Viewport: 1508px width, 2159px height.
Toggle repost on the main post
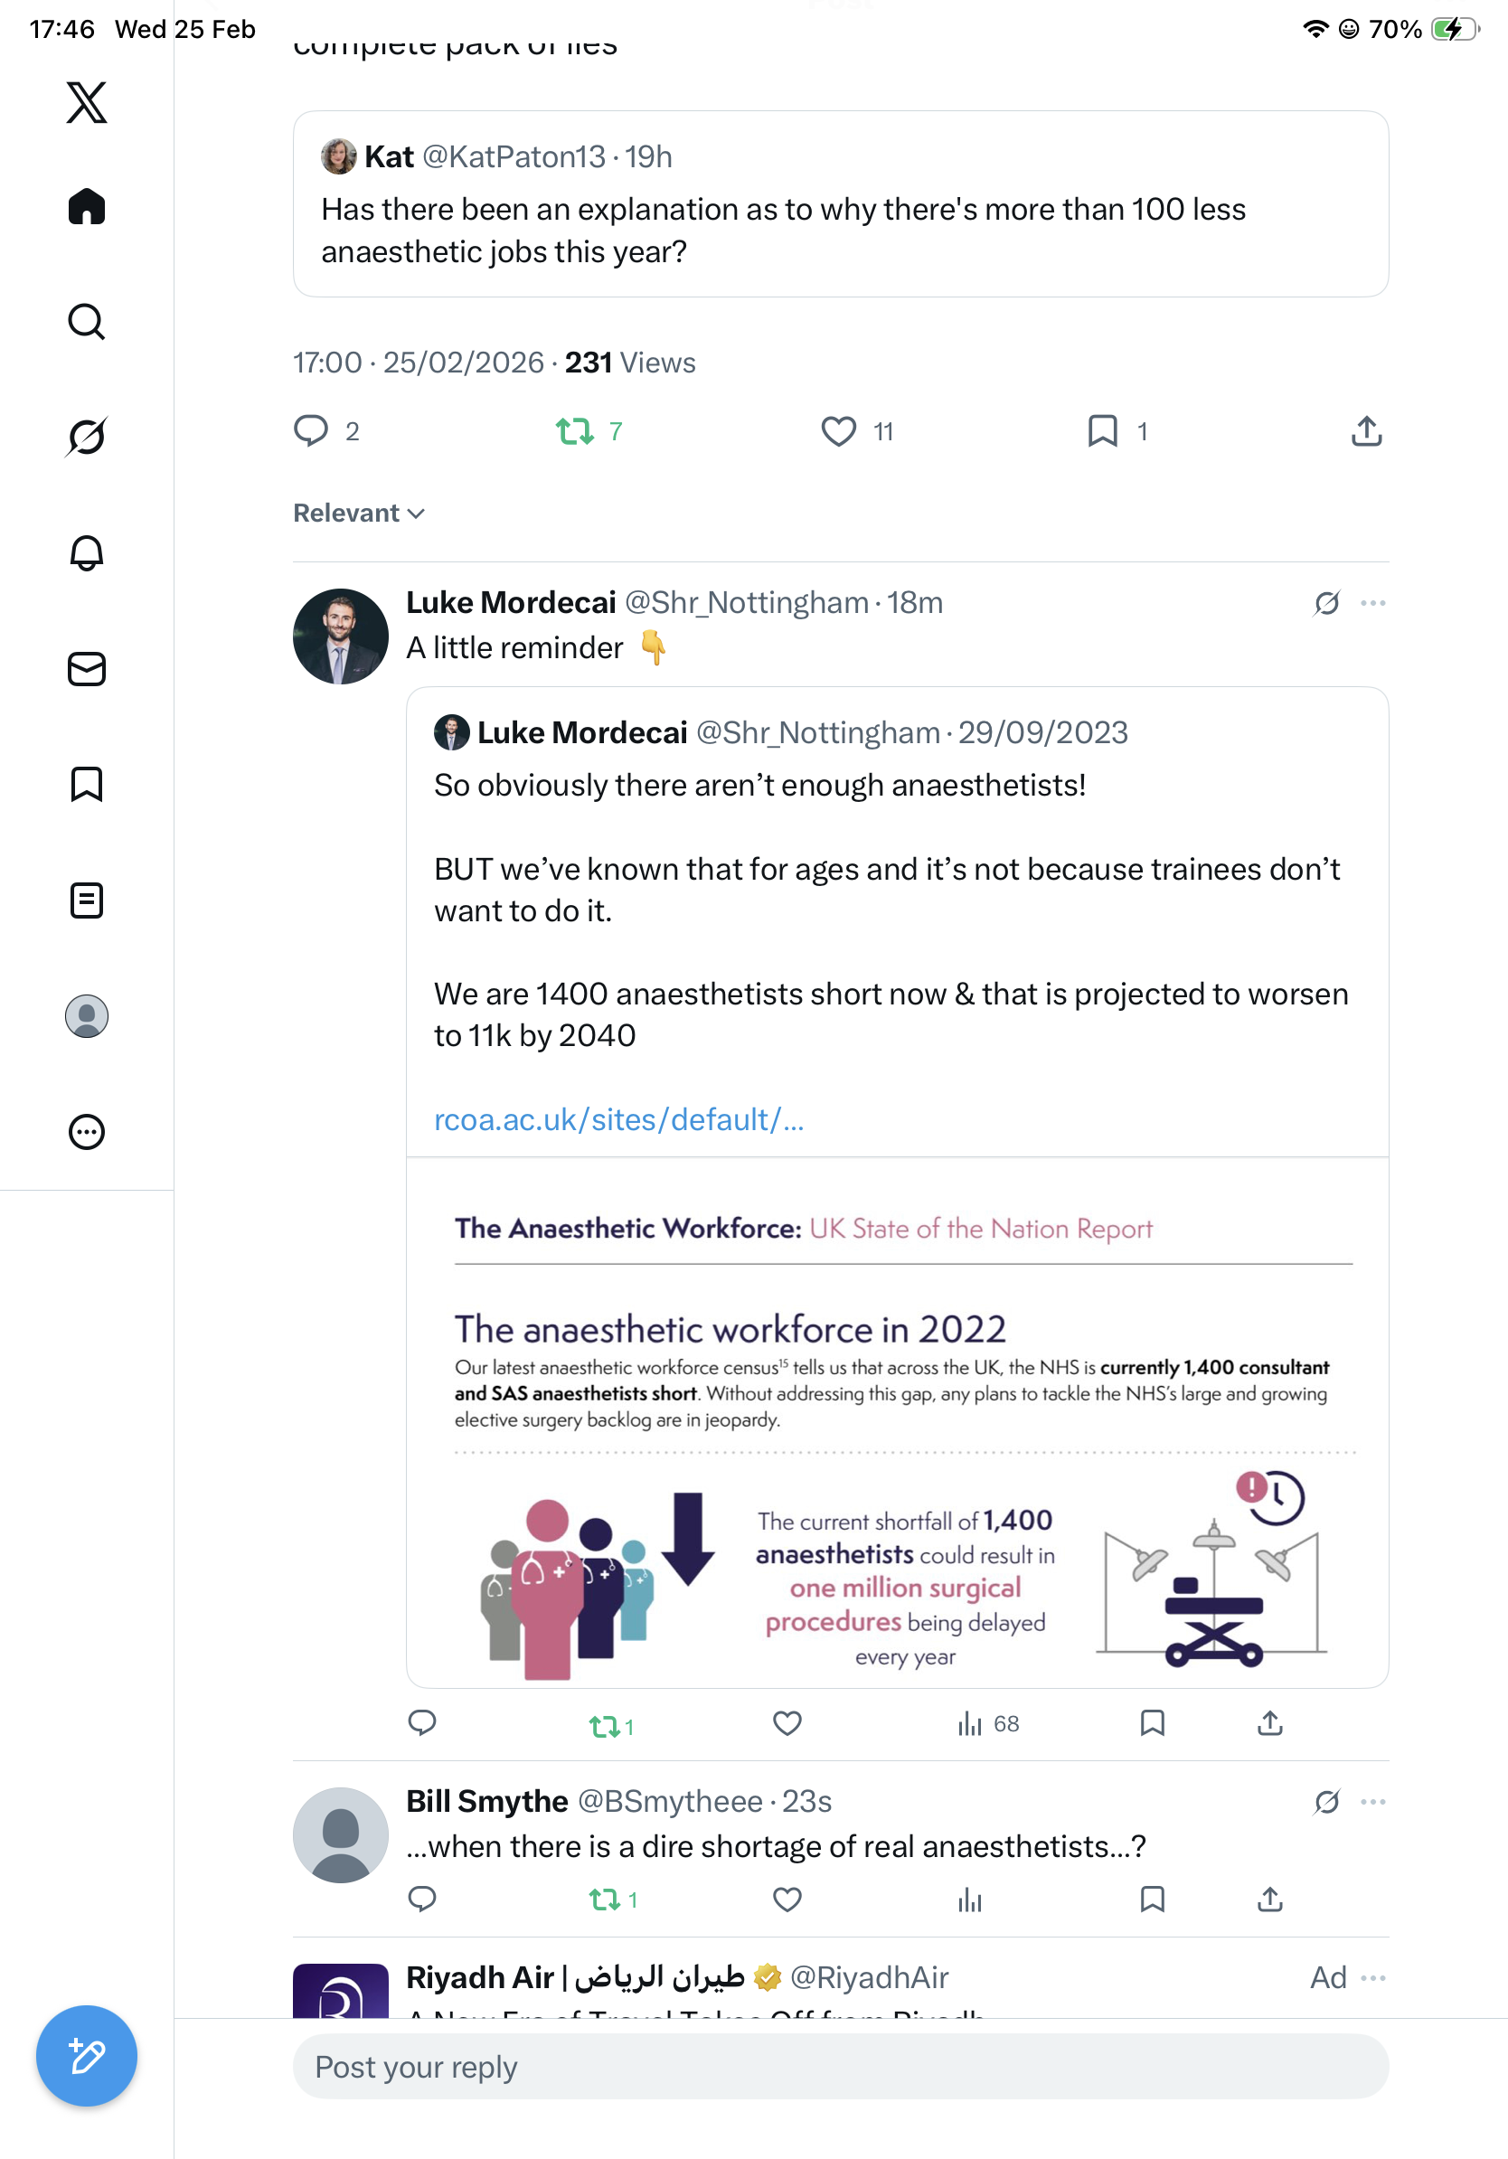point(574,431)
